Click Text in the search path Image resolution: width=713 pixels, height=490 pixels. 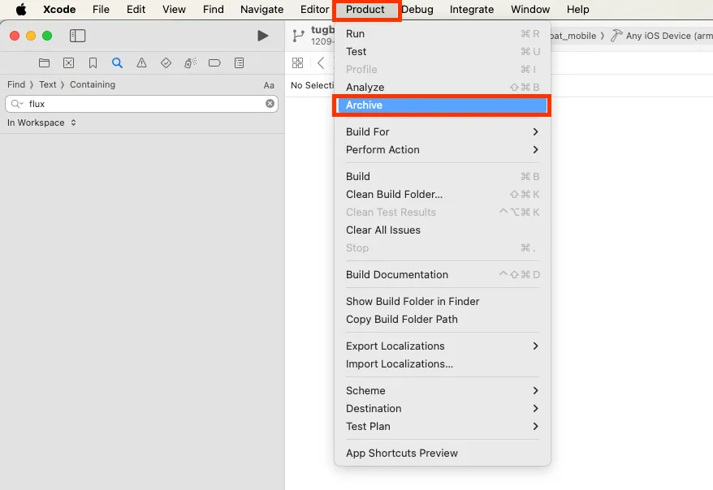(x=48, y=84)
